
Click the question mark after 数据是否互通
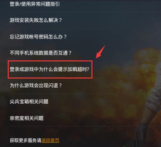click(70, 53)
